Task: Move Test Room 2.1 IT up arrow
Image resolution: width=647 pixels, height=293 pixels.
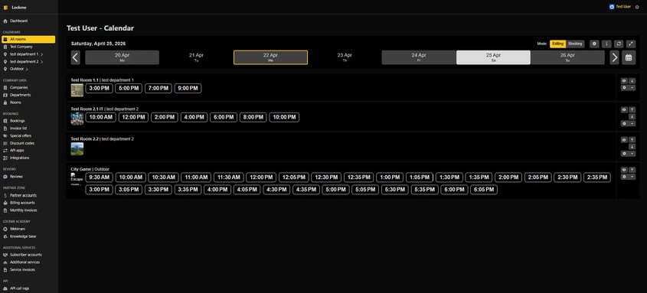Action: pos(632,109)
